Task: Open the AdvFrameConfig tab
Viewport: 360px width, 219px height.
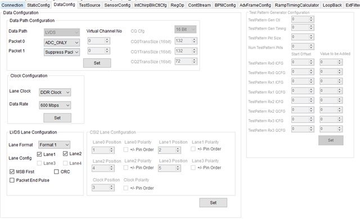Action: click(x=255, y=5)
